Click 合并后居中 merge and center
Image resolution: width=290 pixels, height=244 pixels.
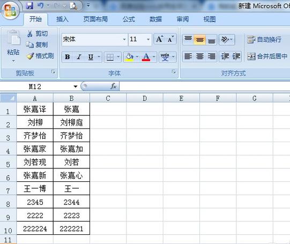(x=267, y=56)
